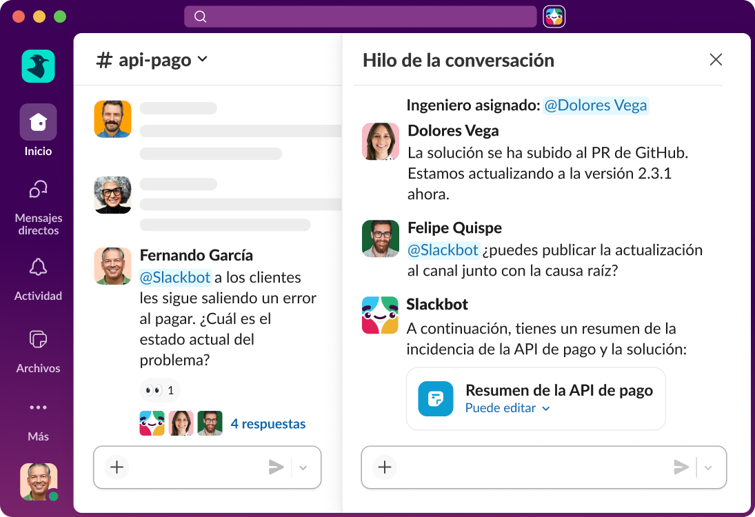Focus the search field at the top

click(x=360, y=17)
